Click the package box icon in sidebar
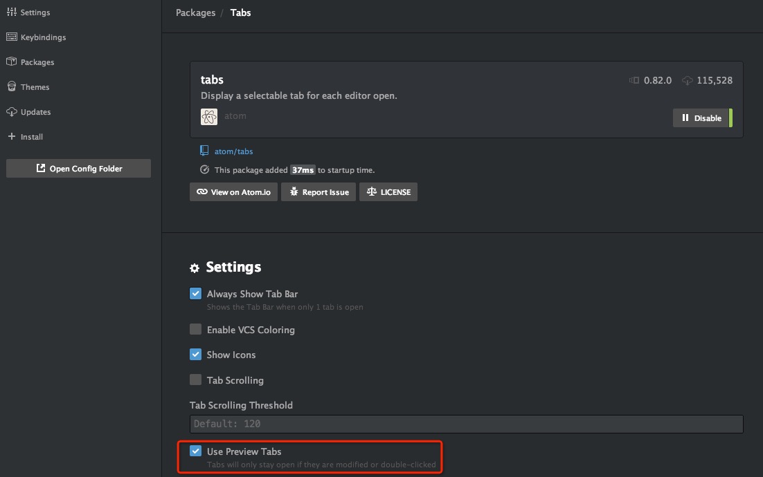 (12, 62)
